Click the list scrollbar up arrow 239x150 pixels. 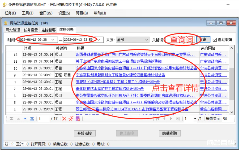tap(232, 48)
